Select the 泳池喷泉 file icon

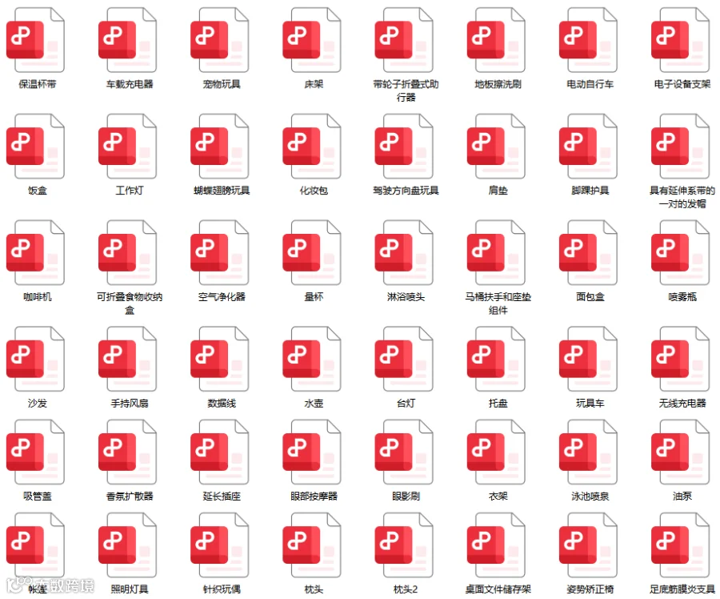(588, 452)
